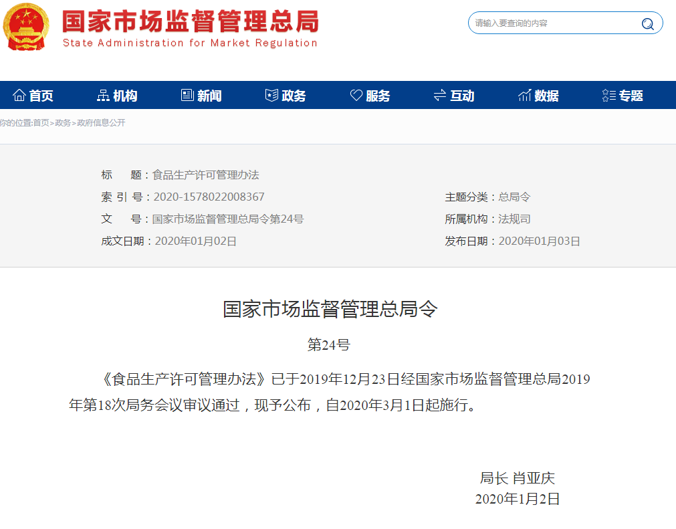
Task: Select index number 2020-1578022008367
Action: tap(209, 197)
